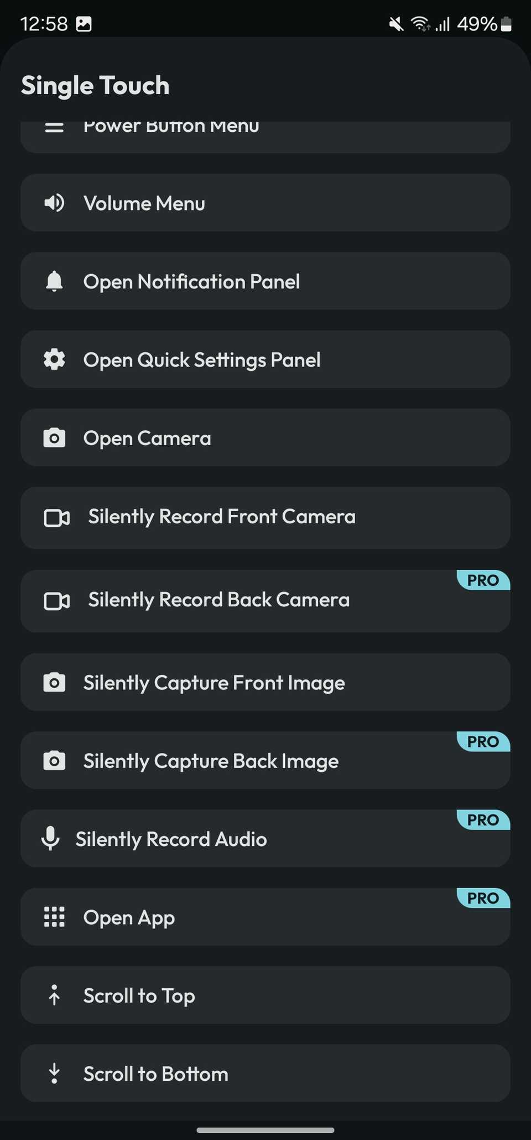Tap the speaker icon beside Volume Menu
Screen dimensions: 531x1140
click(x=54, y=203)
